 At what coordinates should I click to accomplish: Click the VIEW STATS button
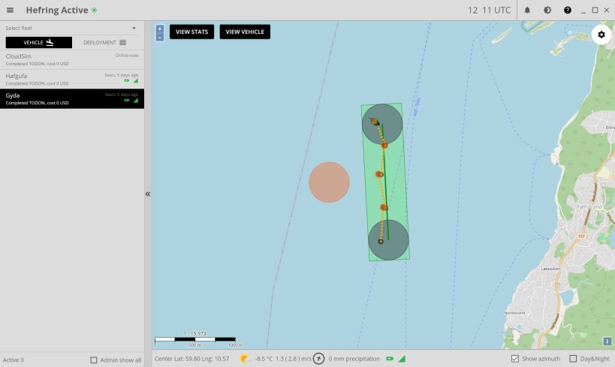(x=191, y=32)
